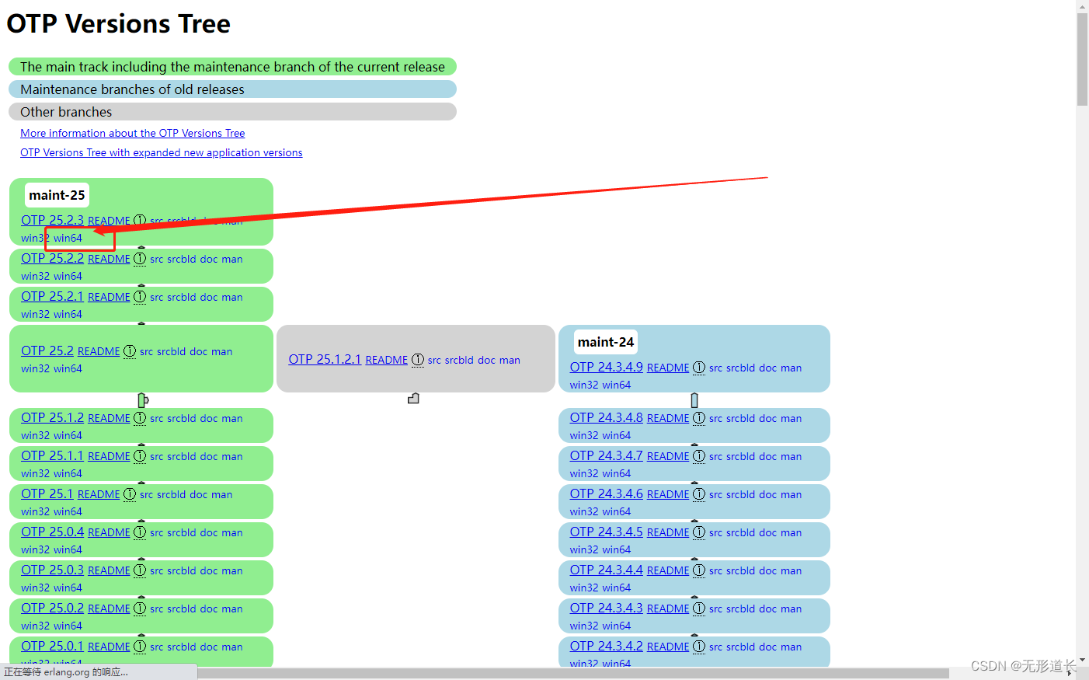The image size is (1089, 680).
Task: Click the vertical scrollbar up arrow
Action: [x=1082, y=6]
